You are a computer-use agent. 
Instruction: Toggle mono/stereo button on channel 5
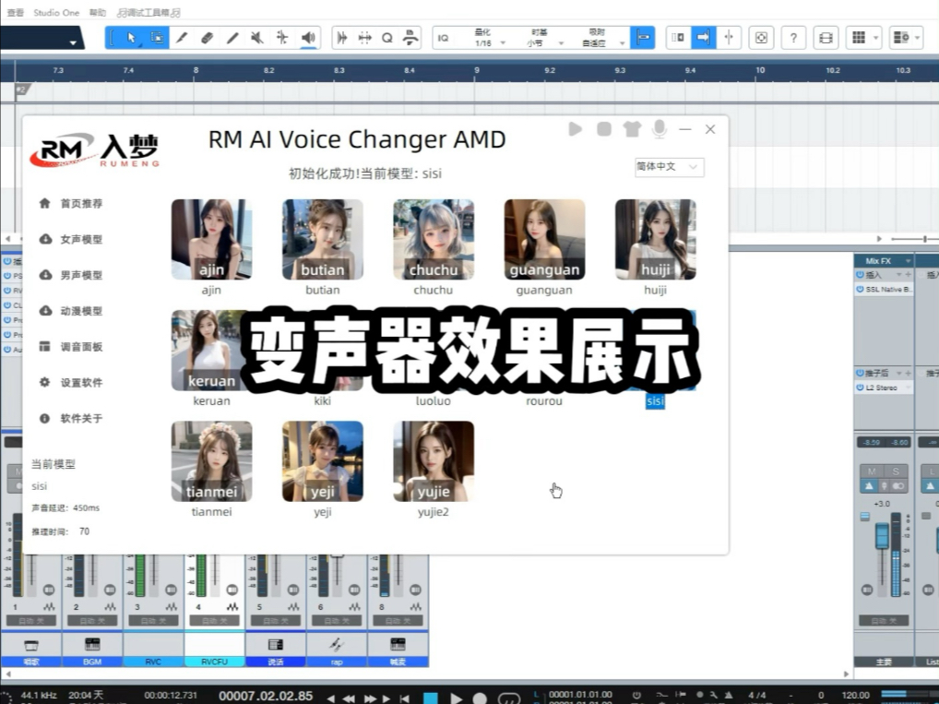tap(292, 590)
